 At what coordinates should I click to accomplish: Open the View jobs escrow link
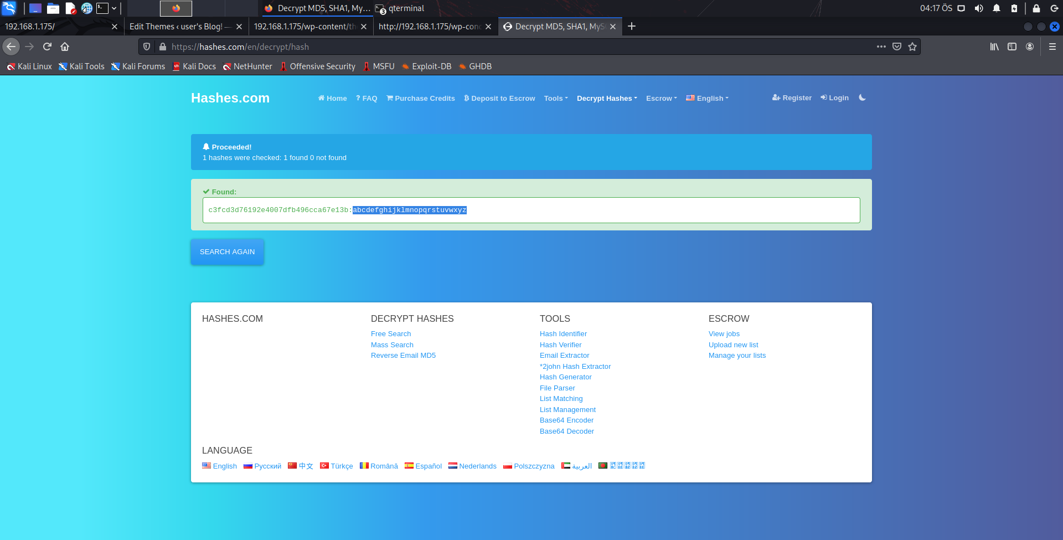(x=724, y=334)
